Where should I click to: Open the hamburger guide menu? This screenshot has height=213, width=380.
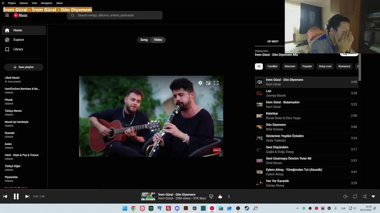point(7,15)
